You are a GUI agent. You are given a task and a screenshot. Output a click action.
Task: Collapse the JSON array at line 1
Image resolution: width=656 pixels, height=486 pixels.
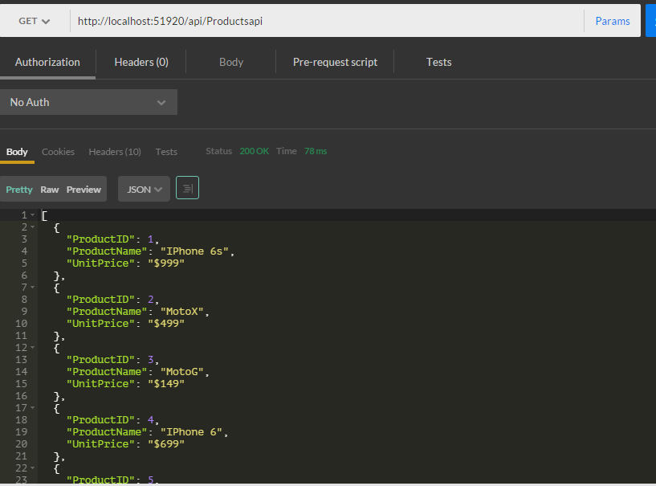tap(33, 215)
